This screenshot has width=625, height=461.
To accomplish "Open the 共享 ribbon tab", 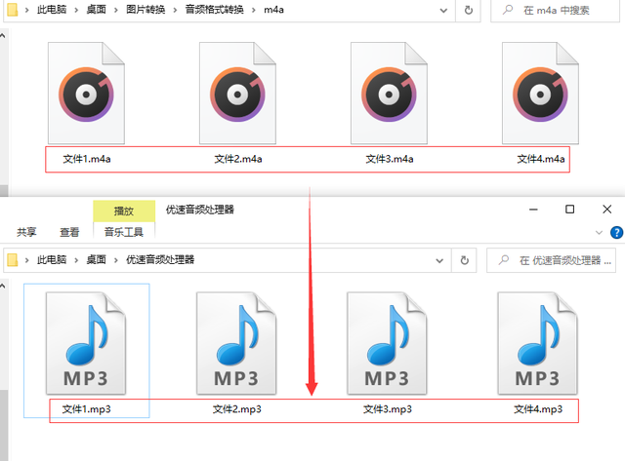I will pyautogui.click(x=26, y=232).
